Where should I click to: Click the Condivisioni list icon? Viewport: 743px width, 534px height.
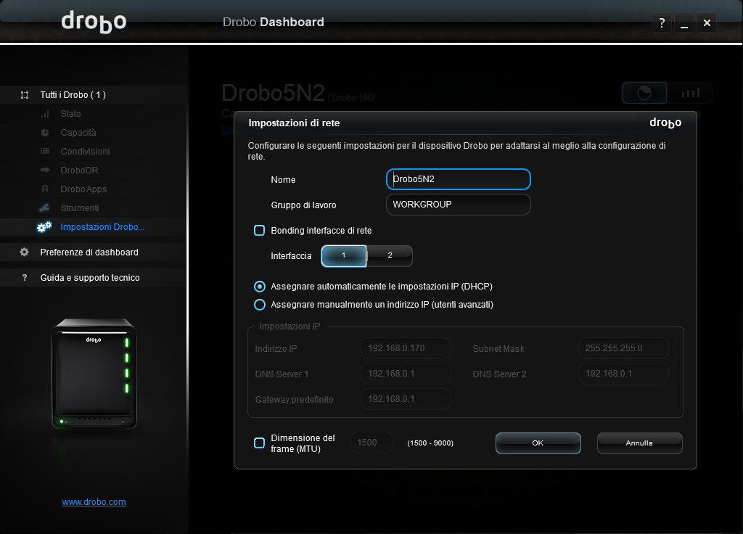(45, 151)
